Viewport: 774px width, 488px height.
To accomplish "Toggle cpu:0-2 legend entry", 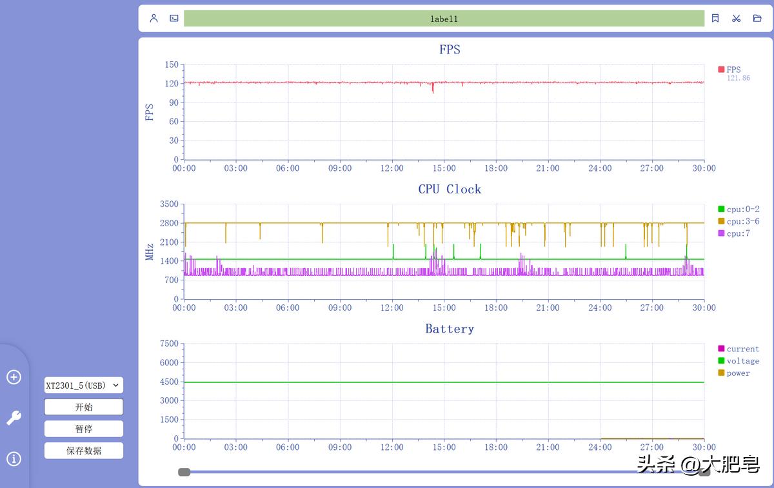I will (739, 210).
